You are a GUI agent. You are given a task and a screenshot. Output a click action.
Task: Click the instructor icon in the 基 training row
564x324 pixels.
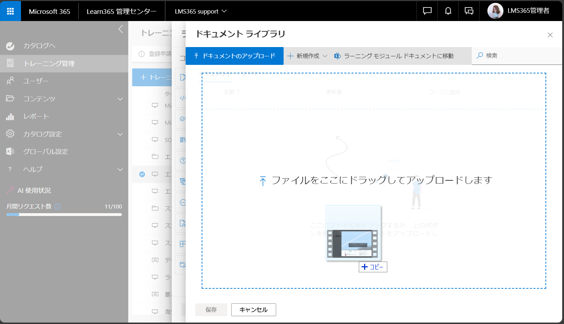[155, 294]
